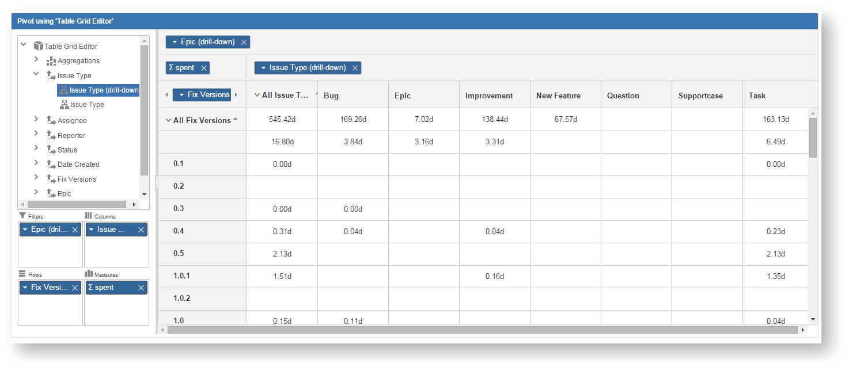The height and width of the screenshot is (371, 849).
Task: Open dropdown on Fix Versions row header chip
Action: pyautogui.click(x=181, y=95)
